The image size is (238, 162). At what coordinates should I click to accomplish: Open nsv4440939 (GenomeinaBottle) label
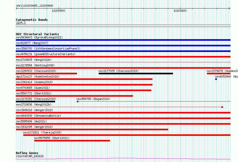(x=39, y=116)
